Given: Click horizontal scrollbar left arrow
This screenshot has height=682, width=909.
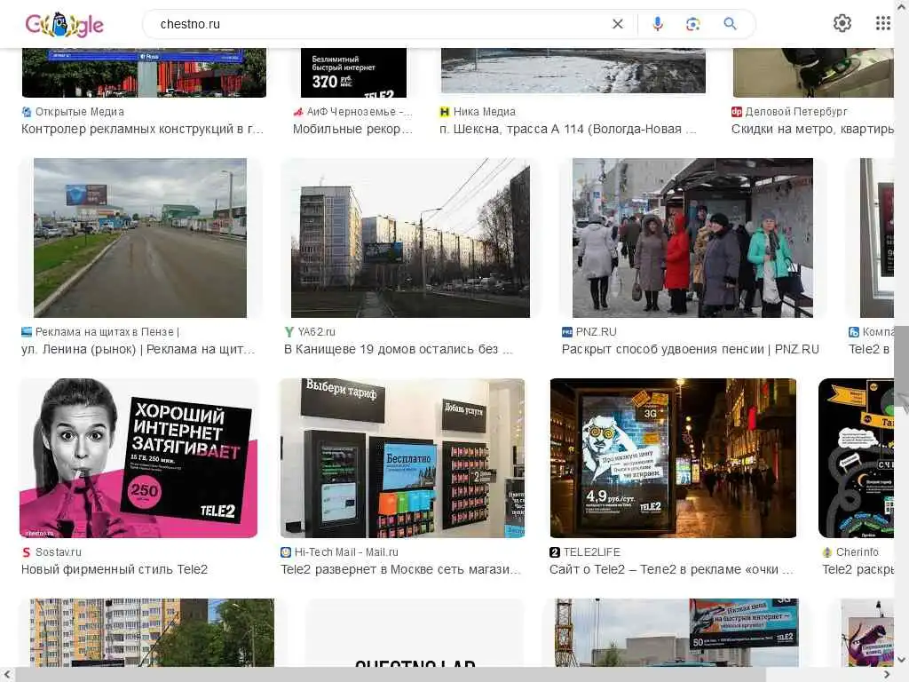Looking at the screenshot, I should [x=7, y=675].
